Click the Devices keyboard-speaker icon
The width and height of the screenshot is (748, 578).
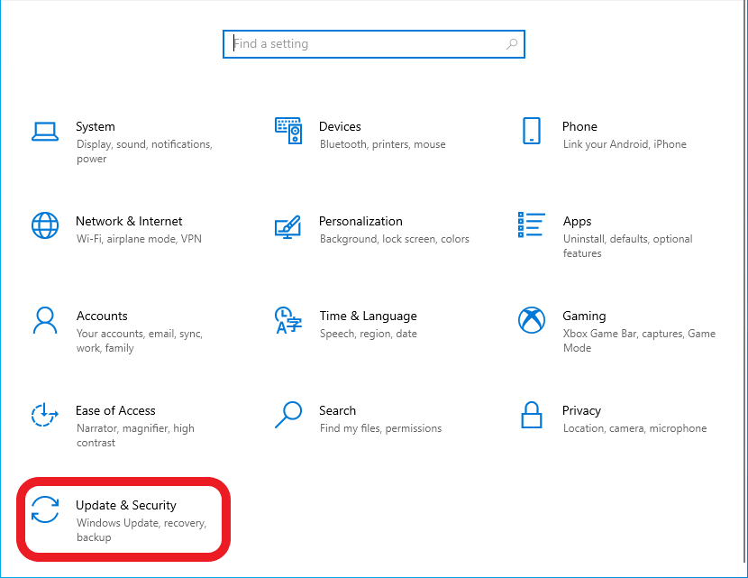click(x=288, y=131)
